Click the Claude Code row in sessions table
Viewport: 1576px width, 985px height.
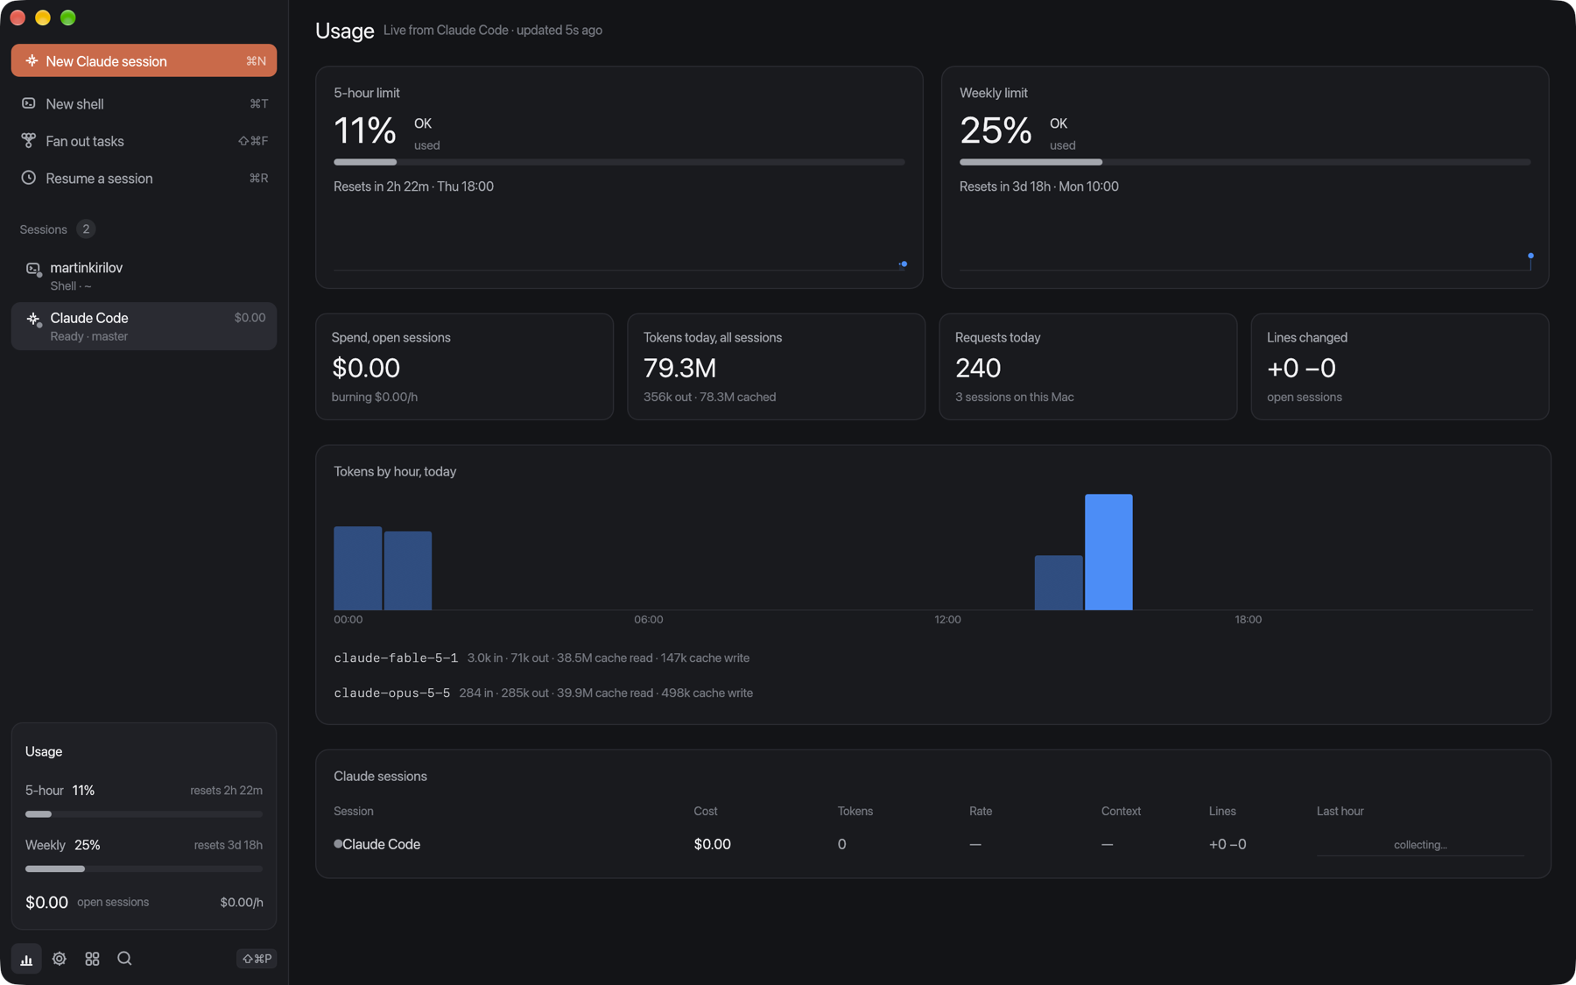pyautogui.click(x=932, y=844)
